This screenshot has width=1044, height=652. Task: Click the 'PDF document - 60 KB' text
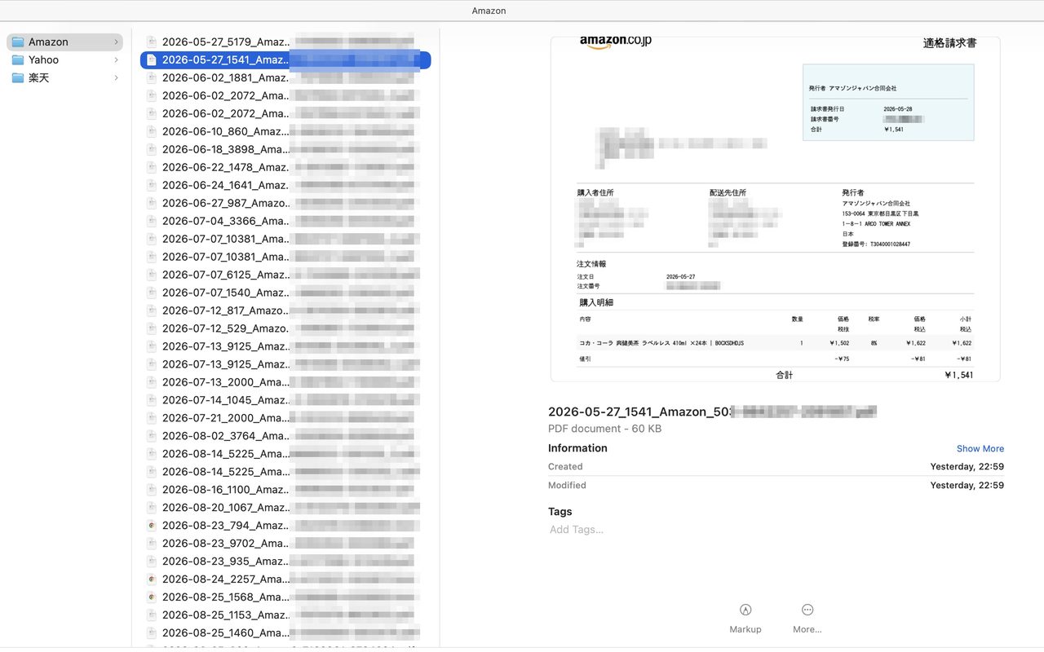point(604,429)
